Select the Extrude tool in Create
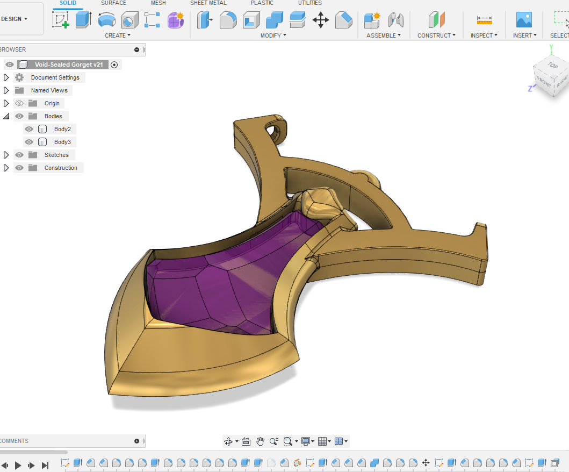 click(x=83, y=19)
